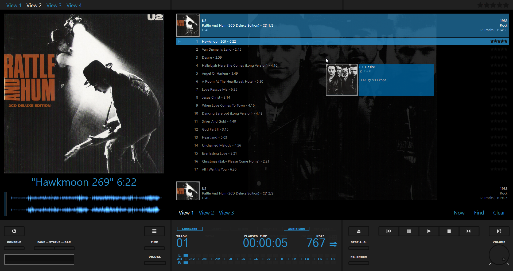Select track Desire - 2:59
Screen dimensions: 513x271
tap(343, 57)
